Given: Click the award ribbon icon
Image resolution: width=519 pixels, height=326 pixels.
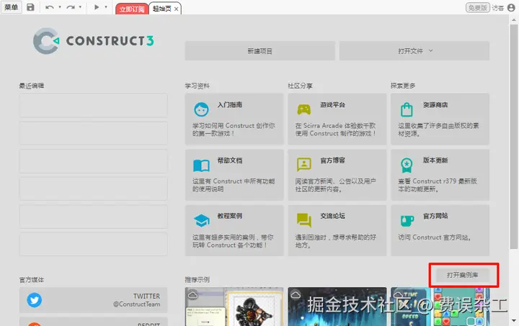Looking at the screenshot, I should pyautogui.click(x=407, y=165).
